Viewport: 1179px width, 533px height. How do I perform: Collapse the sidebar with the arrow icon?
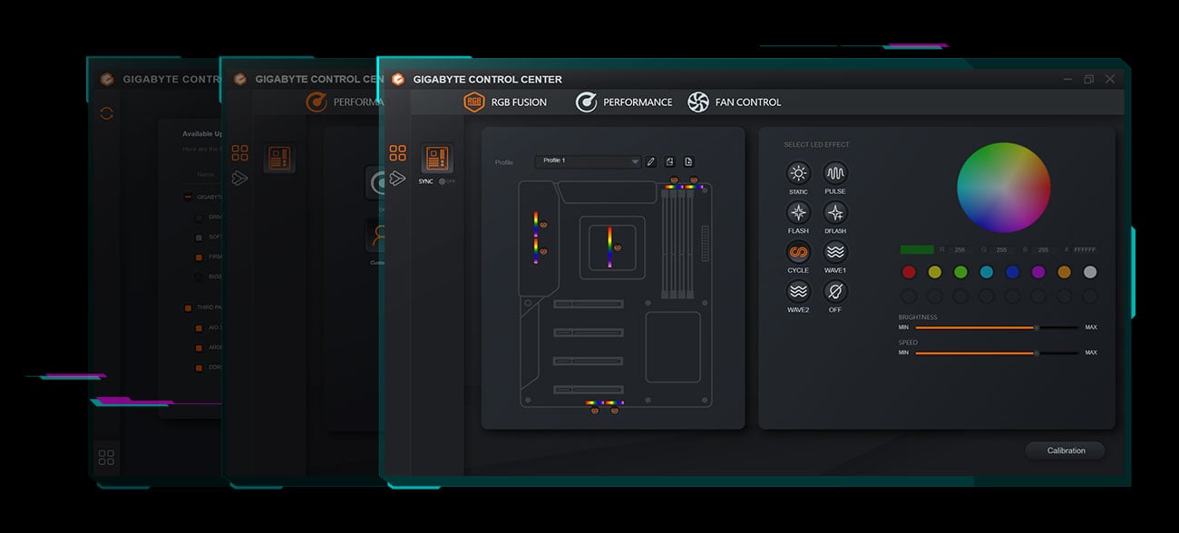[x=396, y=179]
